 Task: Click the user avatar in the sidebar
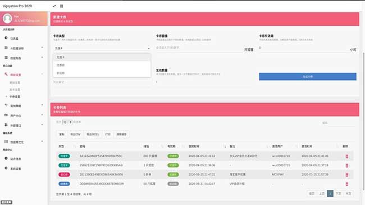pos(7,18)
